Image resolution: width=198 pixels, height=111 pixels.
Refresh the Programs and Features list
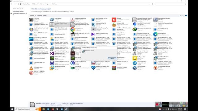click(153, 4)
